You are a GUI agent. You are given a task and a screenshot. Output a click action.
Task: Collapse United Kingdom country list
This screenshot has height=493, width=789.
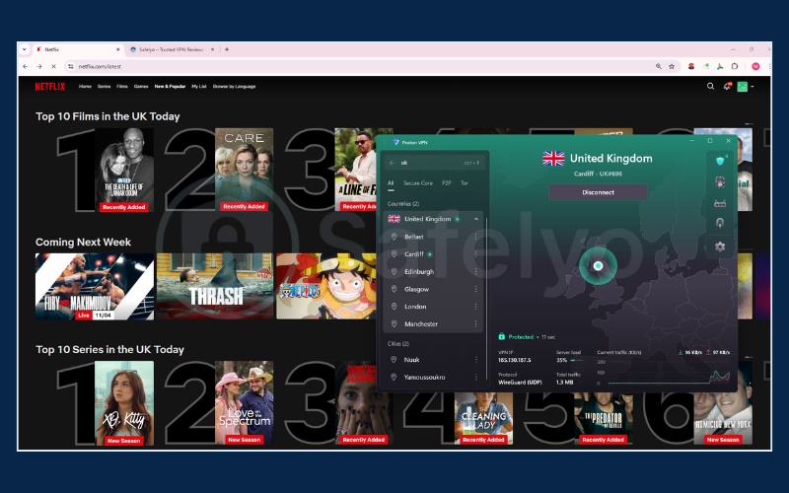click(x=476, y=219)
